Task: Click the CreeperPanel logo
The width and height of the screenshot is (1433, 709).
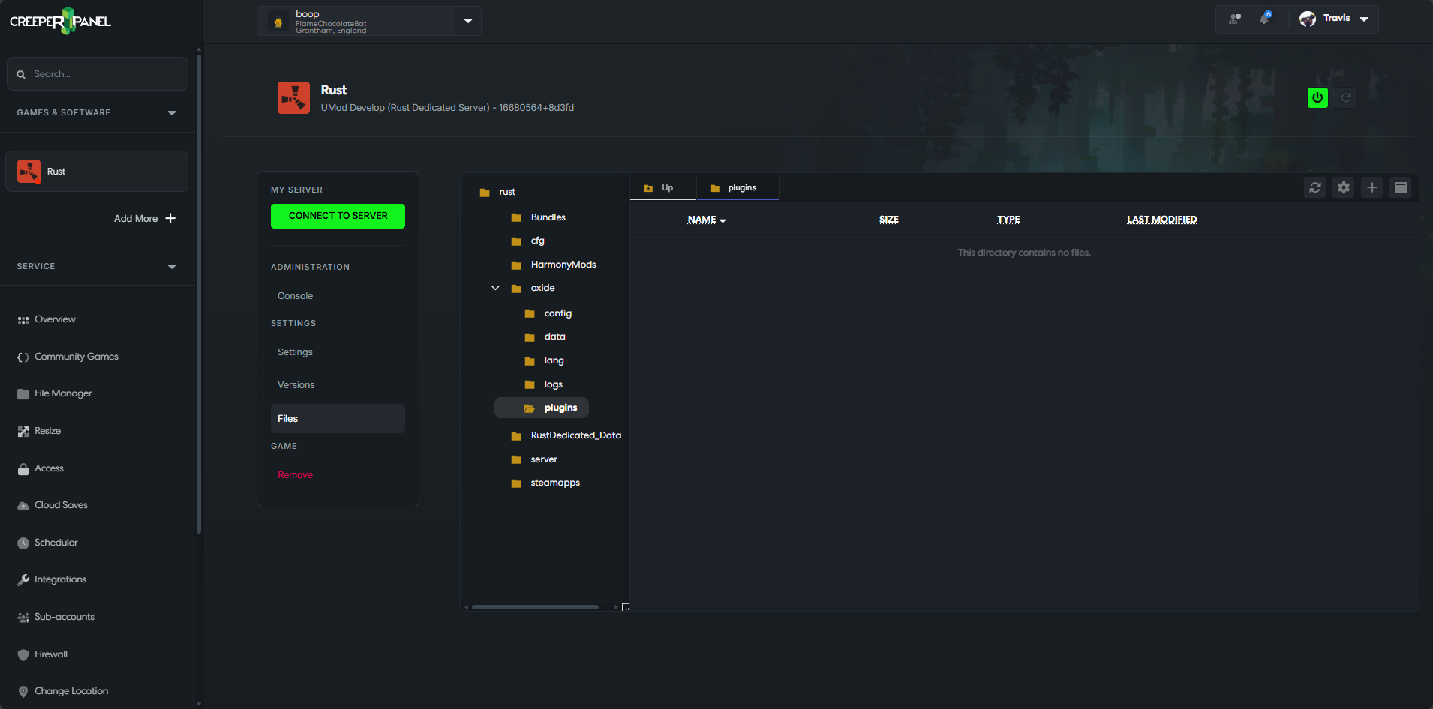Action: click(60, 21)
